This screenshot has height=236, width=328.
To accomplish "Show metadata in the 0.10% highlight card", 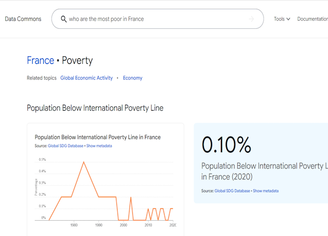I will coord(266,191).
